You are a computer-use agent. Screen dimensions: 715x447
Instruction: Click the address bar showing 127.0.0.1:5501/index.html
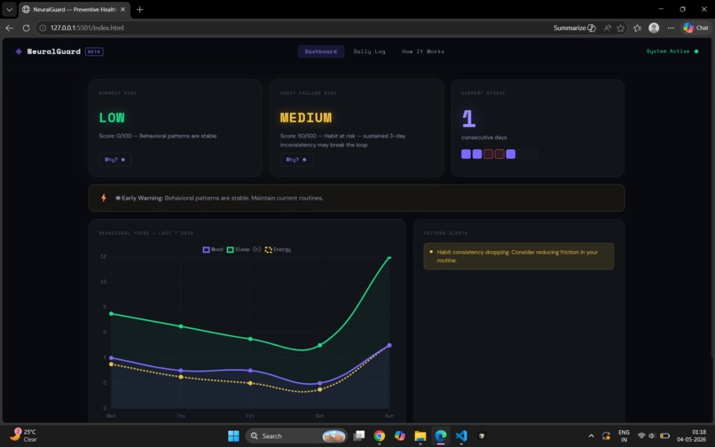pyautogui.click(x=292, y=27)
